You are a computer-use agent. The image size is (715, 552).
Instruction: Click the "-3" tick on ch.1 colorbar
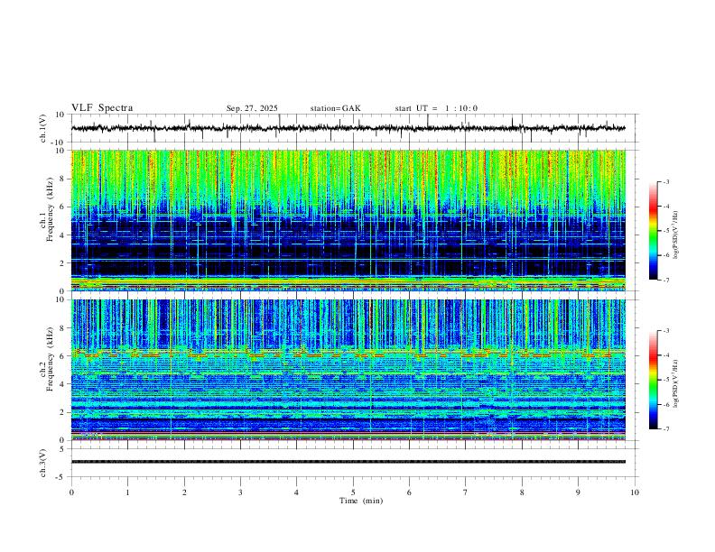click(x=666, y=181)
